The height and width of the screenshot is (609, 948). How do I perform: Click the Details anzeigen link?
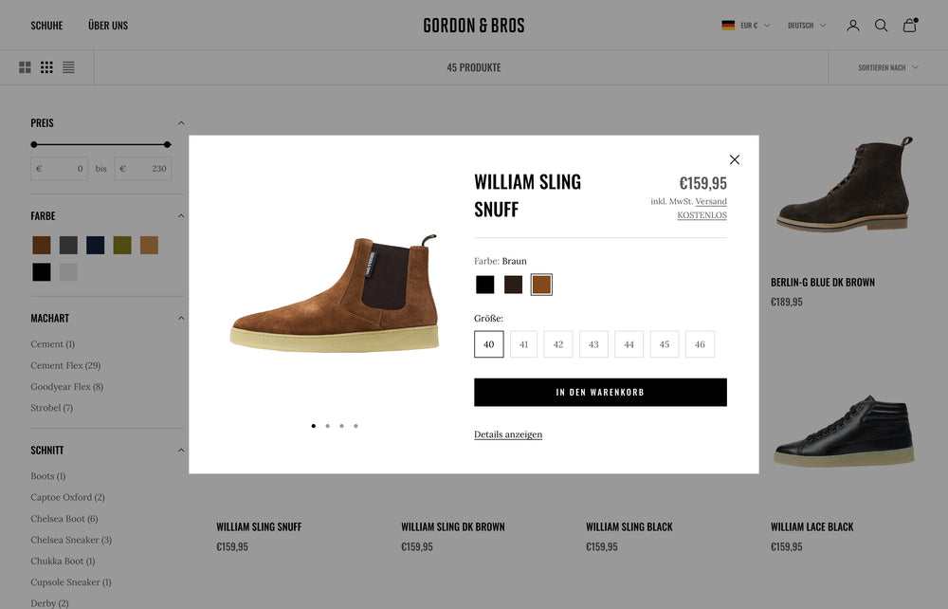pyautogui.click(x=508, y=434)
